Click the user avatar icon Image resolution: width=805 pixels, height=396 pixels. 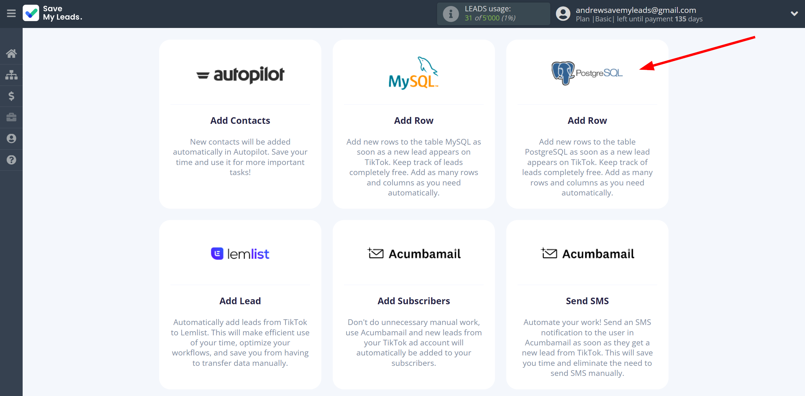[563, 14]
